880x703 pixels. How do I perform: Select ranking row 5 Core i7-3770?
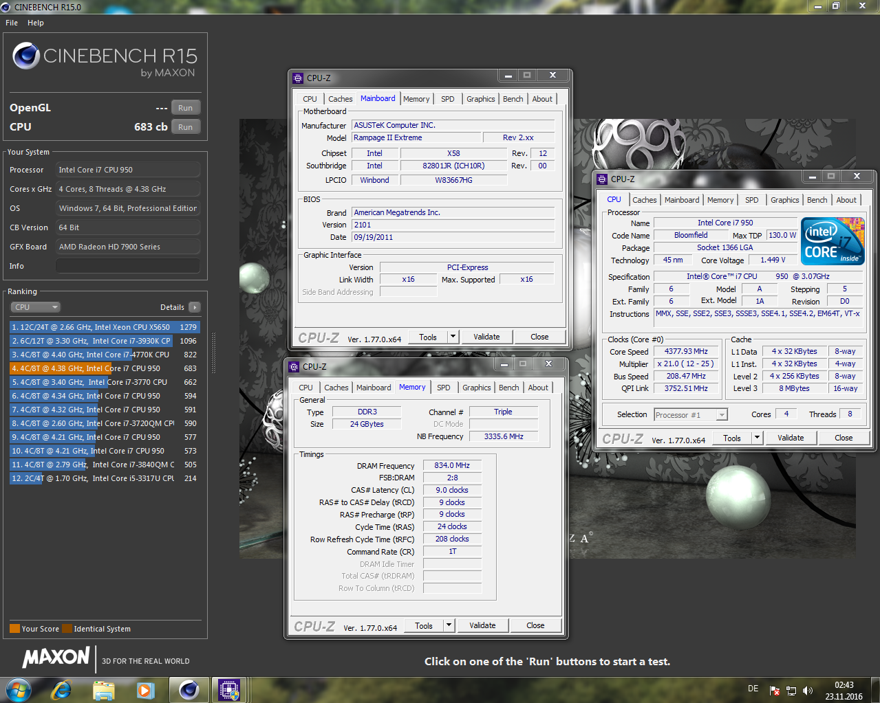coord(105,382)
